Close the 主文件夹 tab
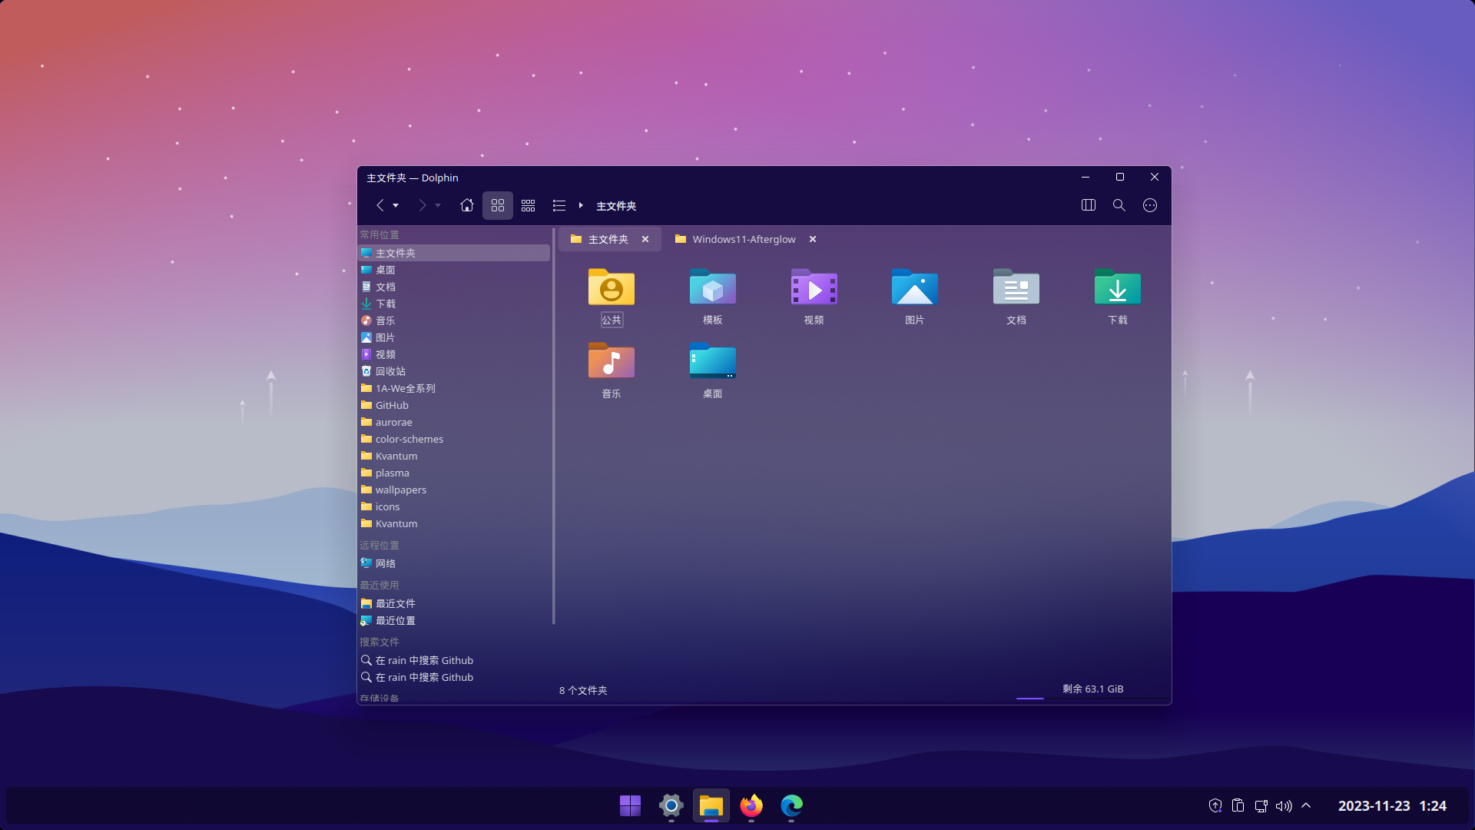 click(645, 239)
